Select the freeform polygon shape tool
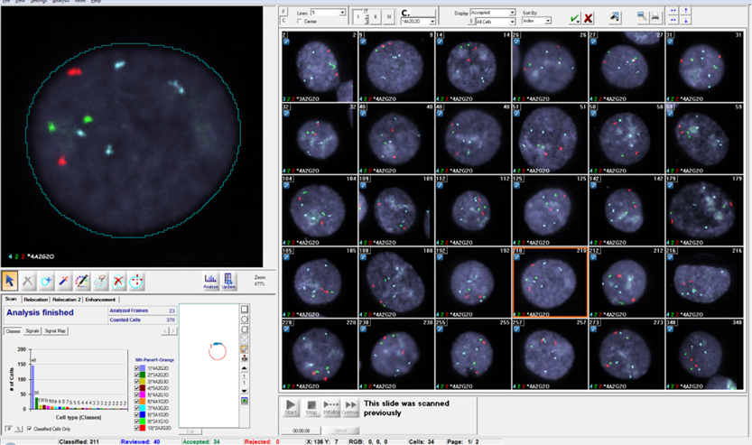Screen dimensions: 752x445 tap(245, 329)
